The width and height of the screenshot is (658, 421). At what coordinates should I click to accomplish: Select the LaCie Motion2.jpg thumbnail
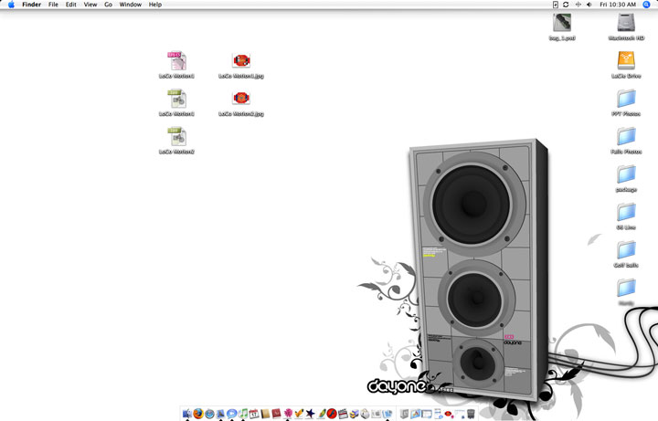241,98
